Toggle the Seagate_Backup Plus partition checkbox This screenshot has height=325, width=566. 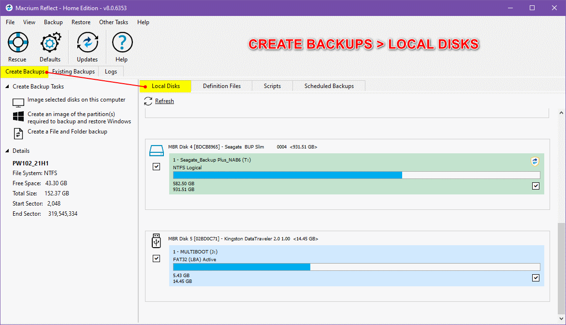[536, 186]
